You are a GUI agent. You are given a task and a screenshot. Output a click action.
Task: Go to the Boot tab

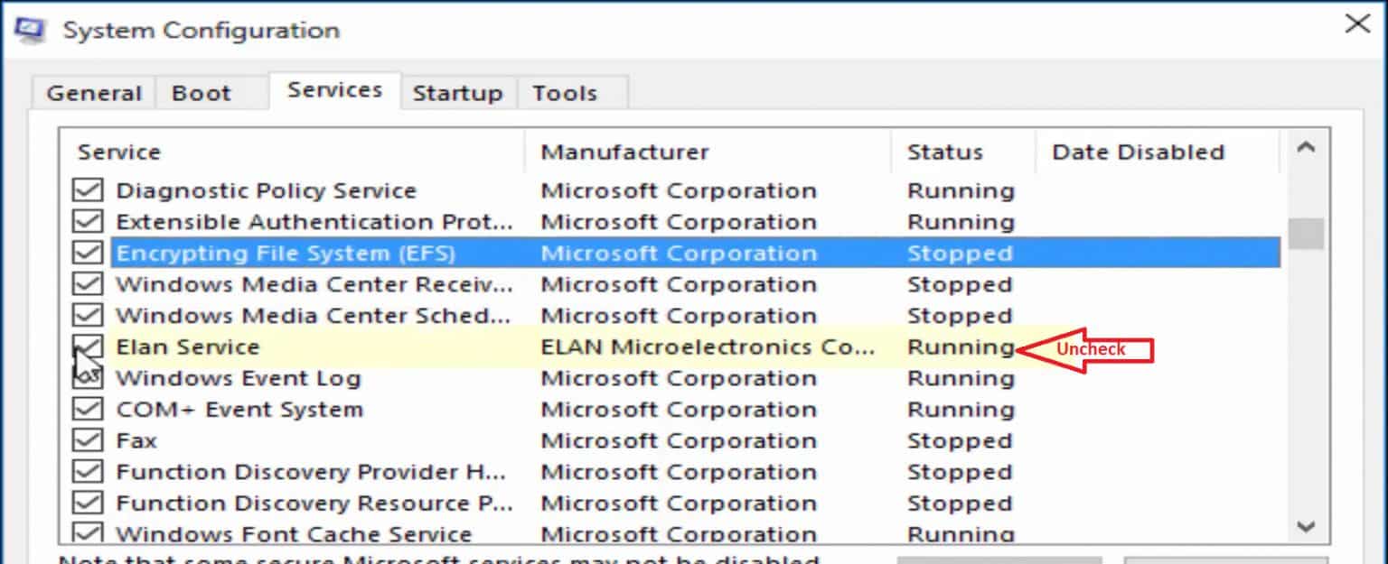pos(201,92)
